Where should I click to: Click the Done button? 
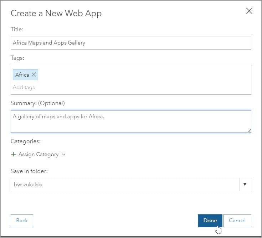(x=210, y=221)
